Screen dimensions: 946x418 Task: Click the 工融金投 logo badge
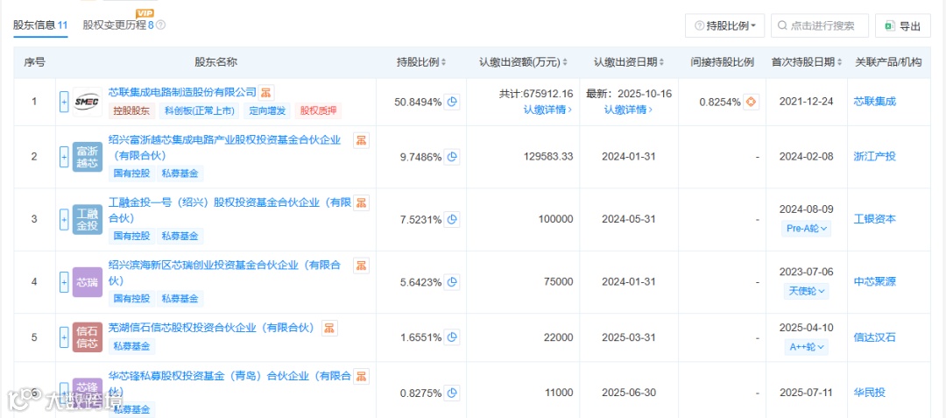tap(88, 220)
